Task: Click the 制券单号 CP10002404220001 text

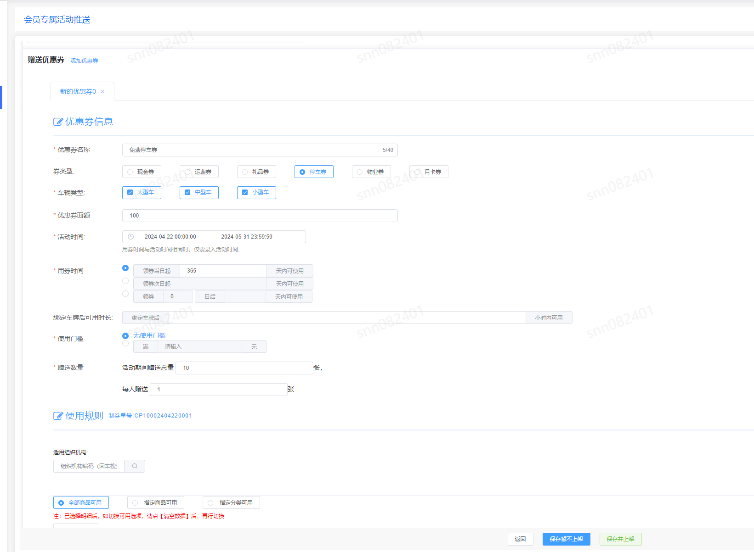Action: [x=150, y=416]
